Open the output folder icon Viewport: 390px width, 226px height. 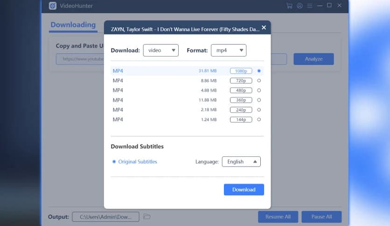[x=147, y=217]
